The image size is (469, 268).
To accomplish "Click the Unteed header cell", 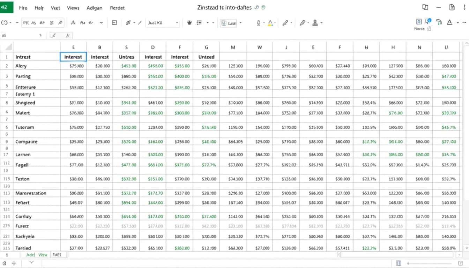I will 206,57.
